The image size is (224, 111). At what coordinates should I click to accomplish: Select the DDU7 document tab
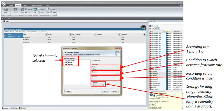[6, 21]
